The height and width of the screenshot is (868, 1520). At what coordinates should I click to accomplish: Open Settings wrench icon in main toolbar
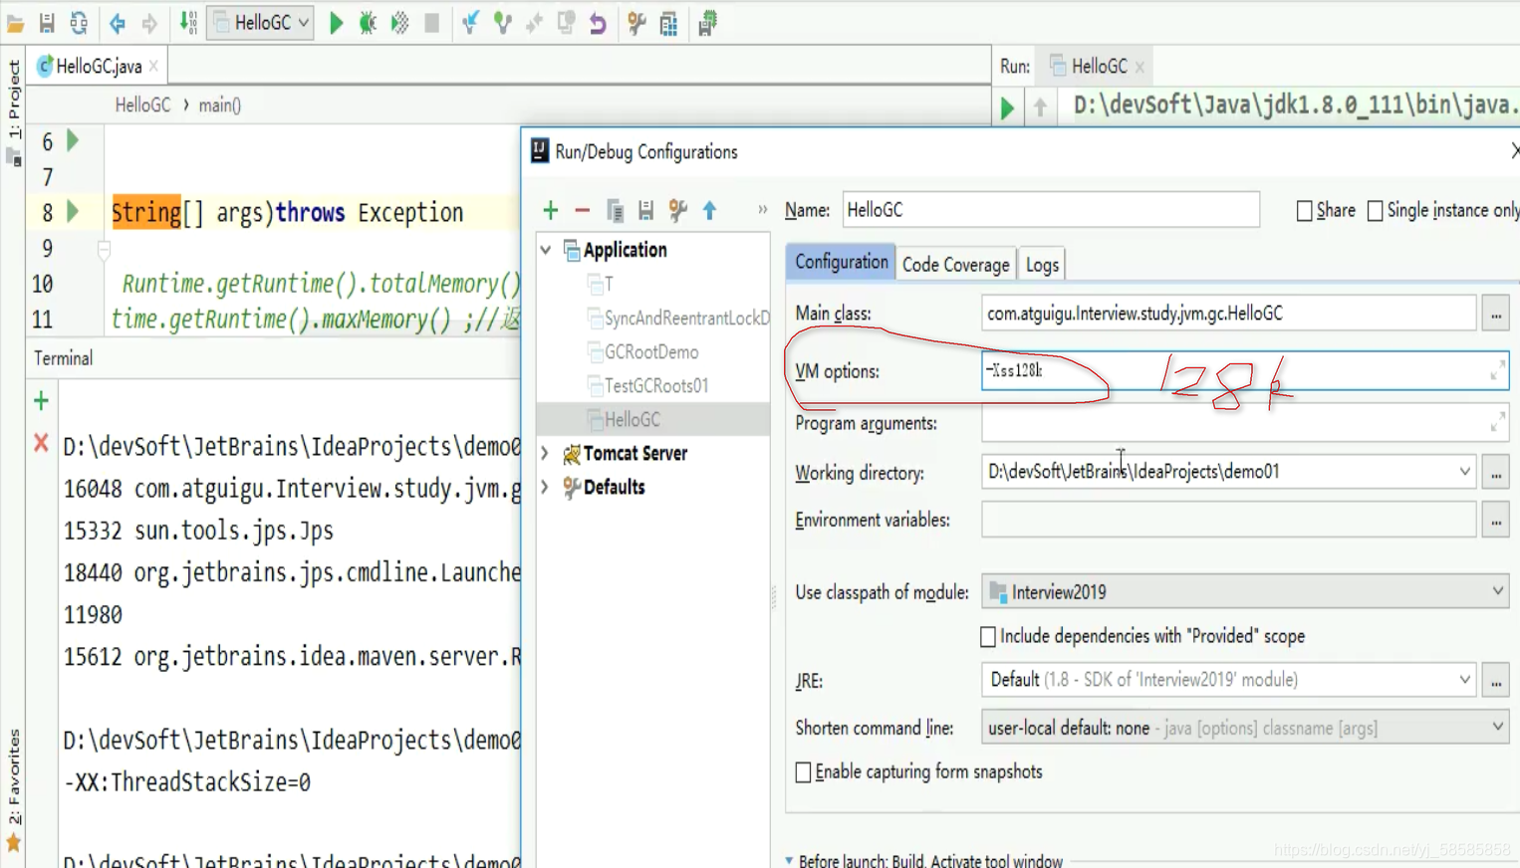click(636, 23)
